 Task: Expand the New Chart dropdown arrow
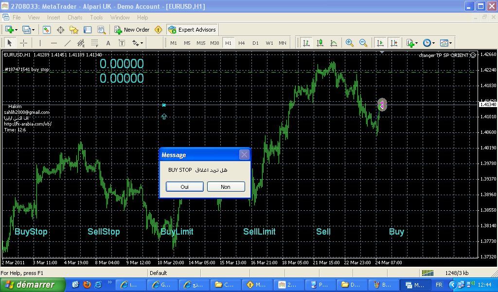17,30
